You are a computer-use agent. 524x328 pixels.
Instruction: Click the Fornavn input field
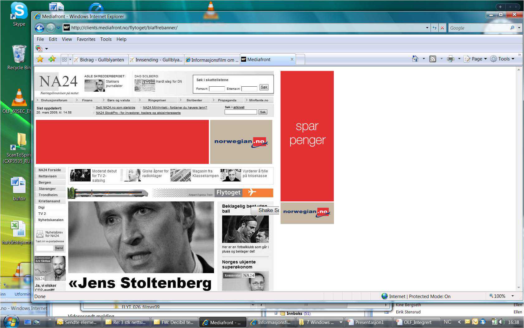click(217, 89)
